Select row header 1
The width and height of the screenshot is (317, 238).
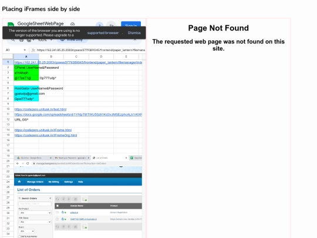click(x=8, y=62)
